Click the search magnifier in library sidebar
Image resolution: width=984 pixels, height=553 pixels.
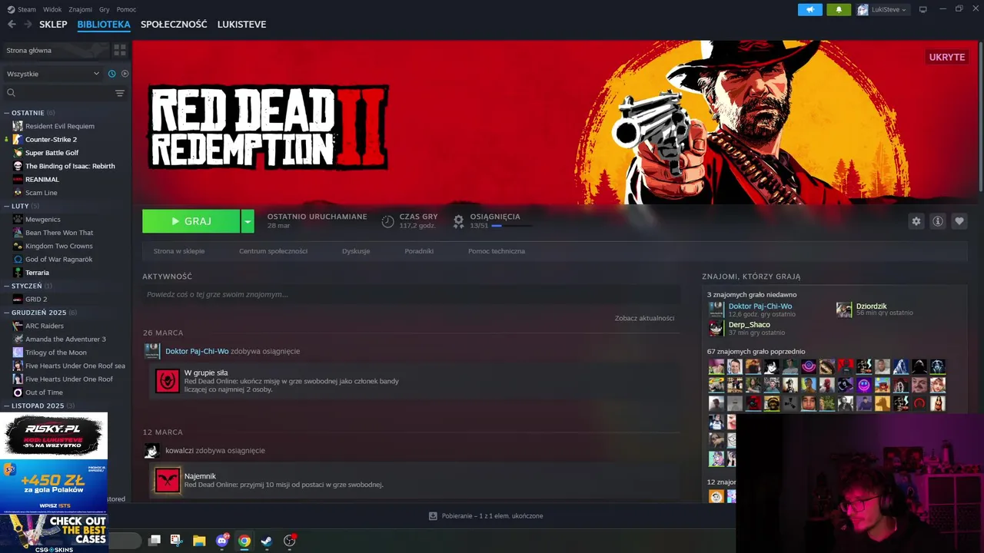tap(11, 93)
